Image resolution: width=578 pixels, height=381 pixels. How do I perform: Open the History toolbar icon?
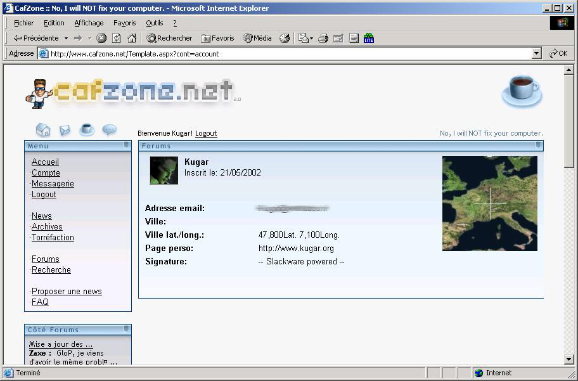285,38
